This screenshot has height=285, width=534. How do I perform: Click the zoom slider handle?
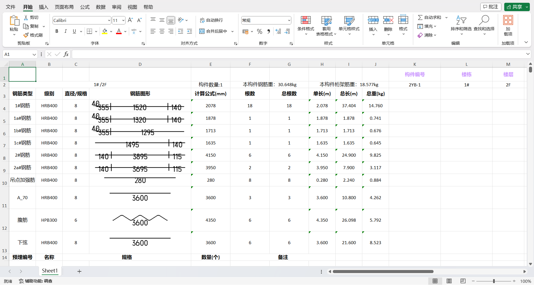[x=494, y=281]
